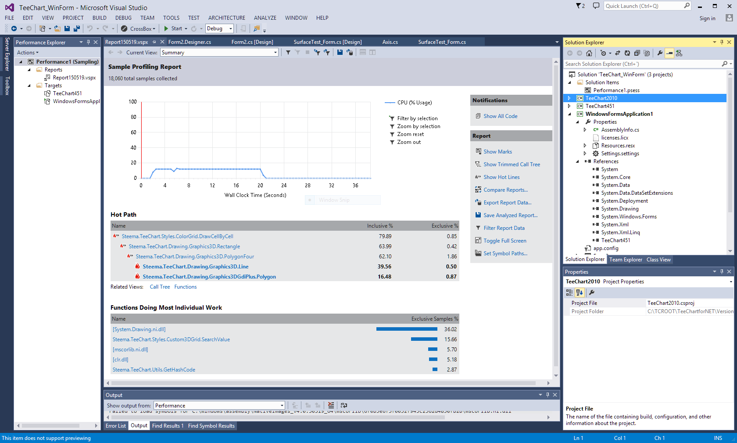Image resolution: width=737 pixels, height=443 pixels.
Task: Open the ARCHITECTURE menu
Action: pos(227,18)
